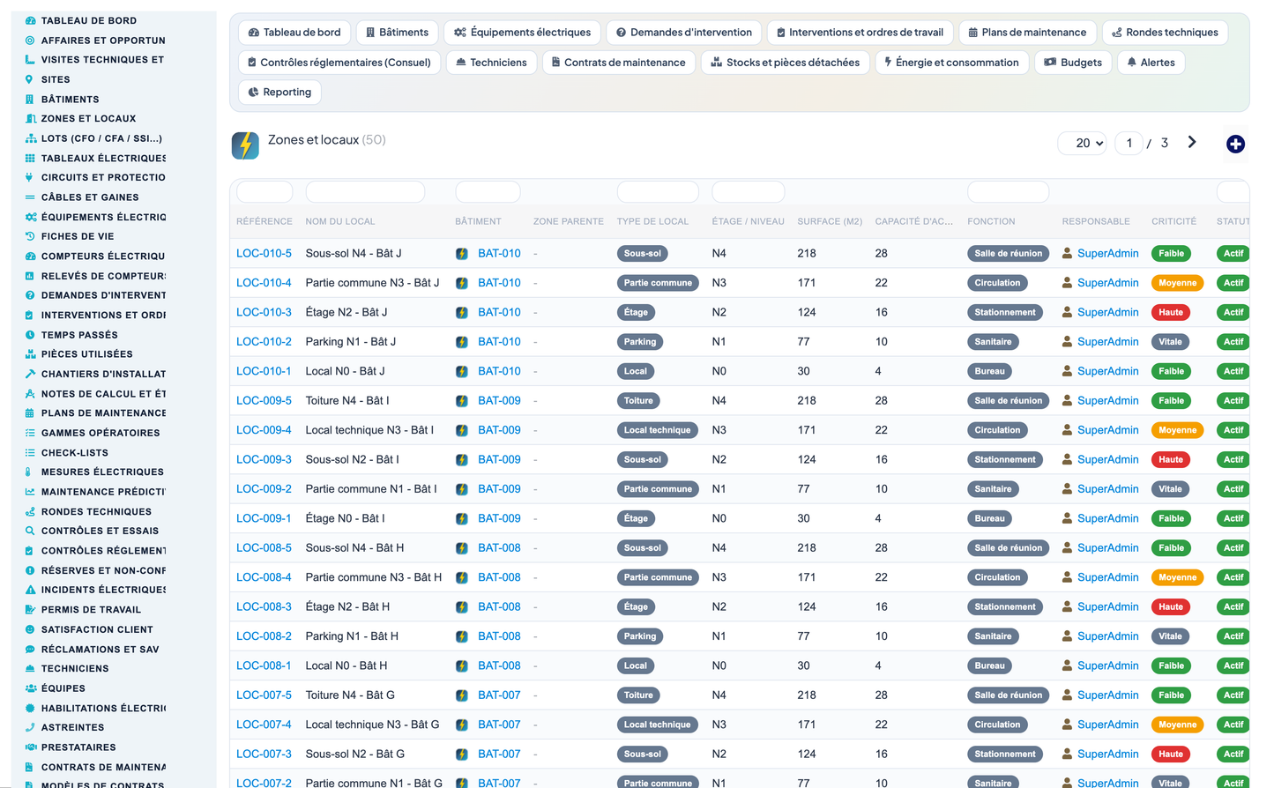The width and height of the screenshot is (1274, 788).
Task: Open the BAT-009 link for LOC-009-3
Action: tap(499, 460)
